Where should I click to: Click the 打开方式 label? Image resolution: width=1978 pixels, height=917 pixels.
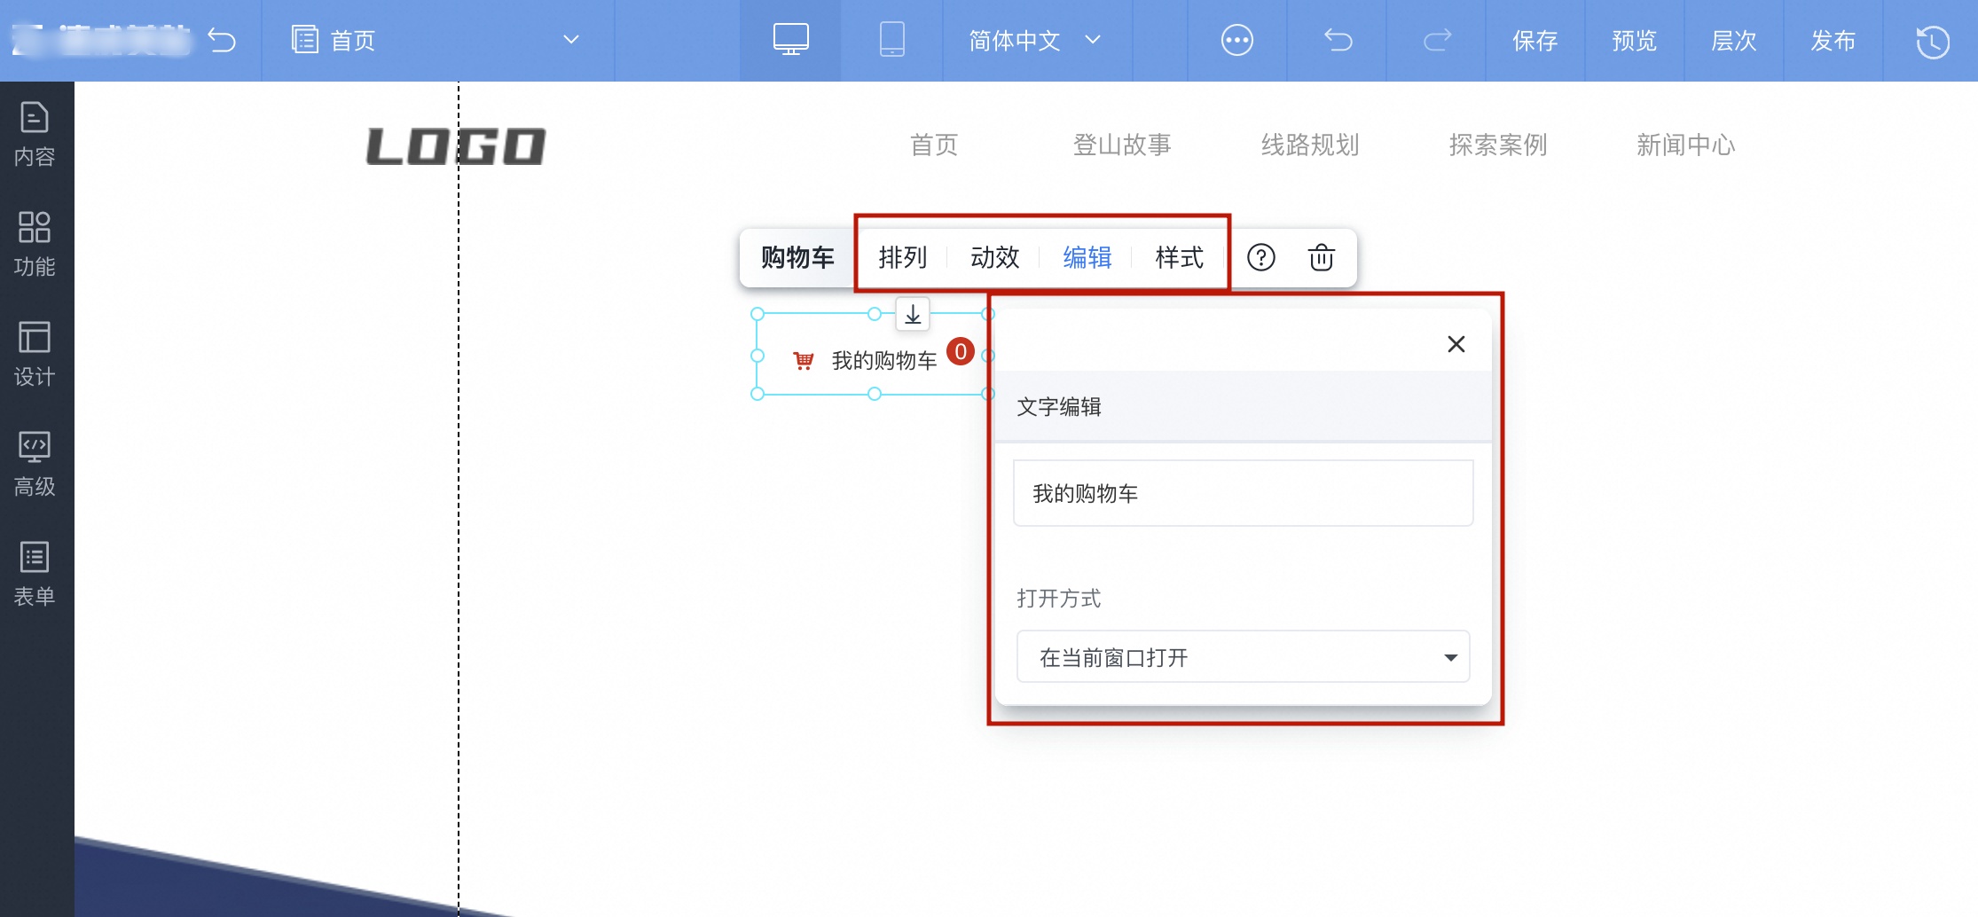pyautogui.click(x=1058, y=599)
